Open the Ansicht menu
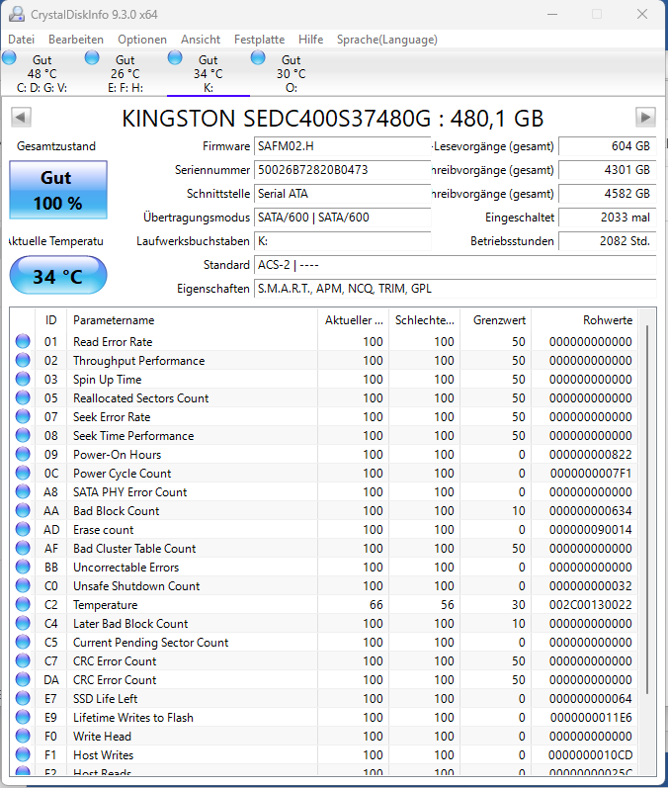Image resolution: width=668 pixels, height=788 pixels. pos(201,40)
